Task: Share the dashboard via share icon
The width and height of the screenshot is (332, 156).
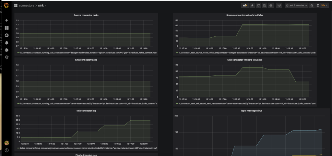Action: tap(258, 6)
